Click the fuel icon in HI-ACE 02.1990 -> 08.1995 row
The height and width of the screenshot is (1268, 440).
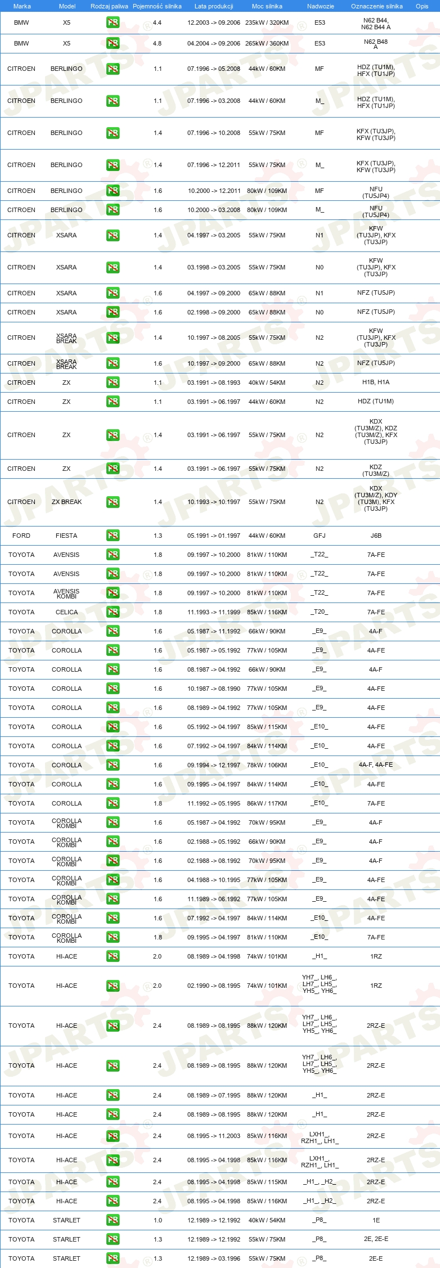[113, 986]
